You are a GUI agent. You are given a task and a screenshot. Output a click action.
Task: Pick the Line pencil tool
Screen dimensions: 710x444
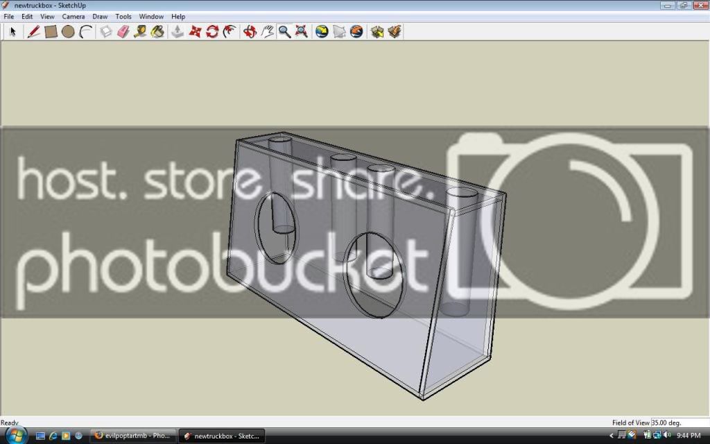[x=33, y=32]
